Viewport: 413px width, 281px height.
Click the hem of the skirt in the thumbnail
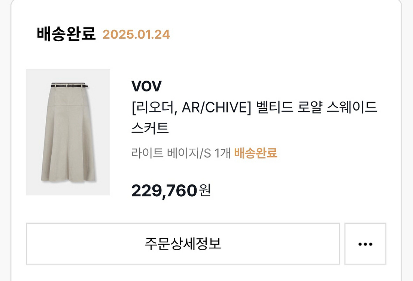pyautogui.click(x=68, y=179)
